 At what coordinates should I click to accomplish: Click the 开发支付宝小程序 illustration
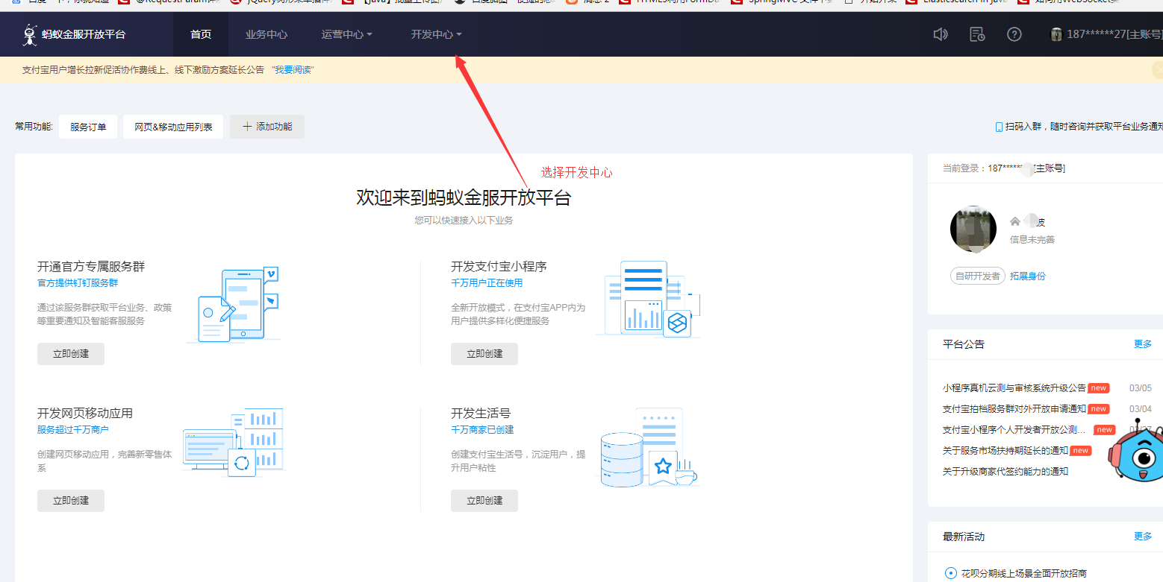pos(648,300)
